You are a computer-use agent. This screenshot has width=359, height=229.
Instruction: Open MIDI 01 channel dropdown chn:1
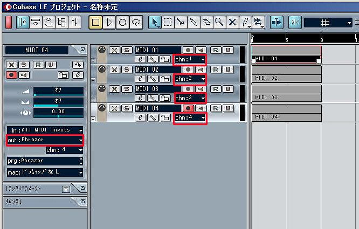[190, 59]
